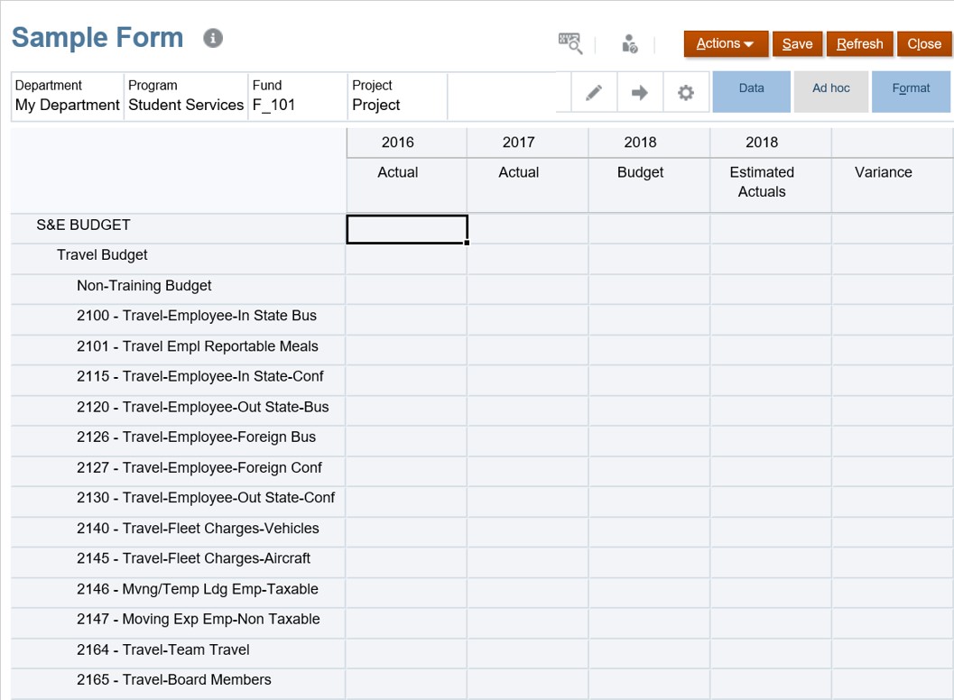
Task: Select the Program Student Services field
Action: point(186,97)
